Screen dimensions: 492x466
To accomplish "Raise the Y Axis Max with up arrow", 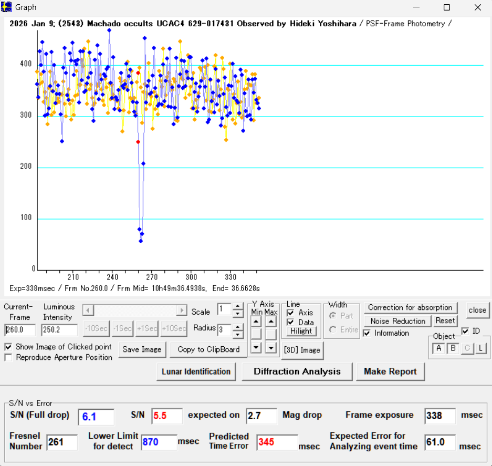I will coord(270,321).
